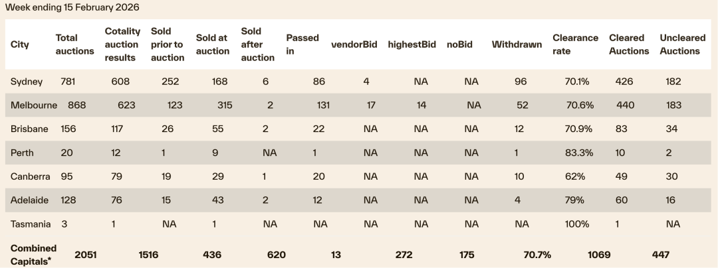This screenshot has height=268, width=718.
Task: Select the Clearance rate column header
Action: (x=575, y=44)
